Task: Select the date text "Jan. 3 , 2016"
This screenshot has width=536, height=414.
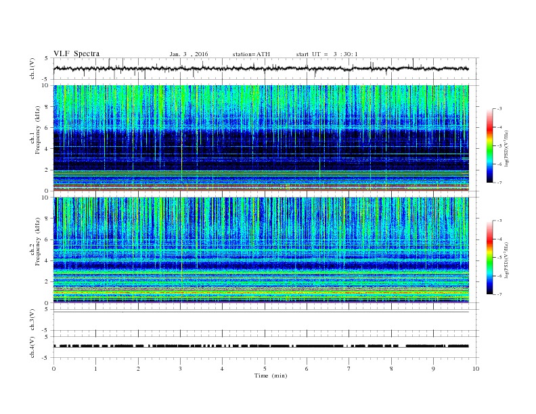Action: click(x=189, y=54)
